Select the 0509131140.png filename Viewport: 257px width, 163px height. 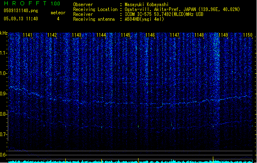(20, 11)
